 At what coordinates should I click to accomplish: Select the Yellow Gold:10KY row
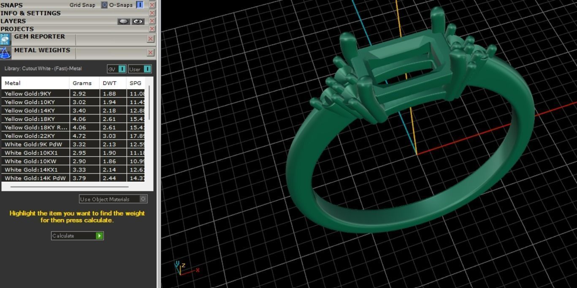(73, 102)
